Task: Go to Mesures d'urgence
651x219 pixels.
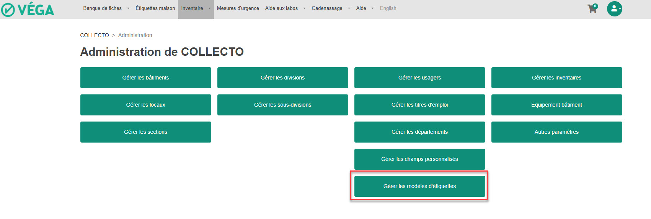Action: (x=238, y=8)
